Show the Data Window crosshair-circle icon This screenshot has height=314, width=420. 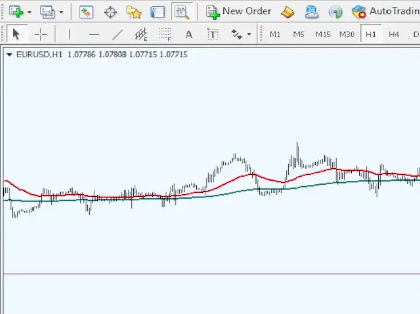pyautogui.click(x=110, y=12)
